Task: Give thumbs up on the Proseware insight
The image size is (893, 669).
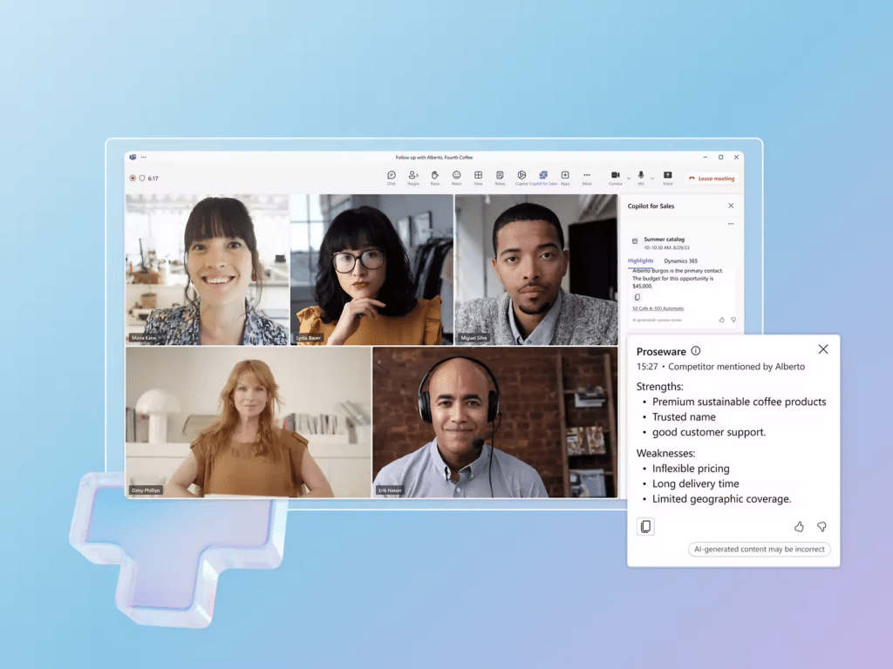Action: pyautogui.click(x=800, y=527)
